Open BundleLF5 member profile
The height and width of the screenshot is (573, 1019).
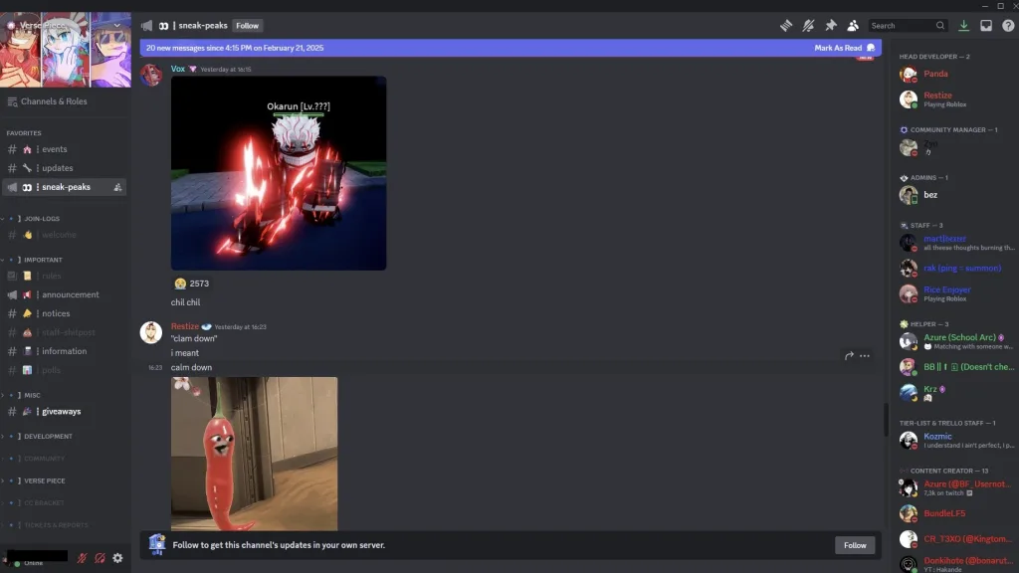pyautogui.click(x=954, y=513)
